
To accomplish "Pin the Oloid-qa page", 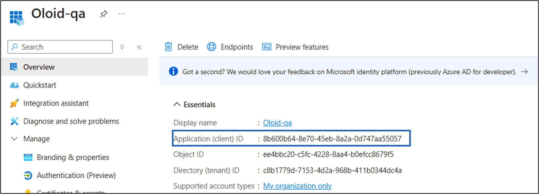I will click(x=103, y=14).
